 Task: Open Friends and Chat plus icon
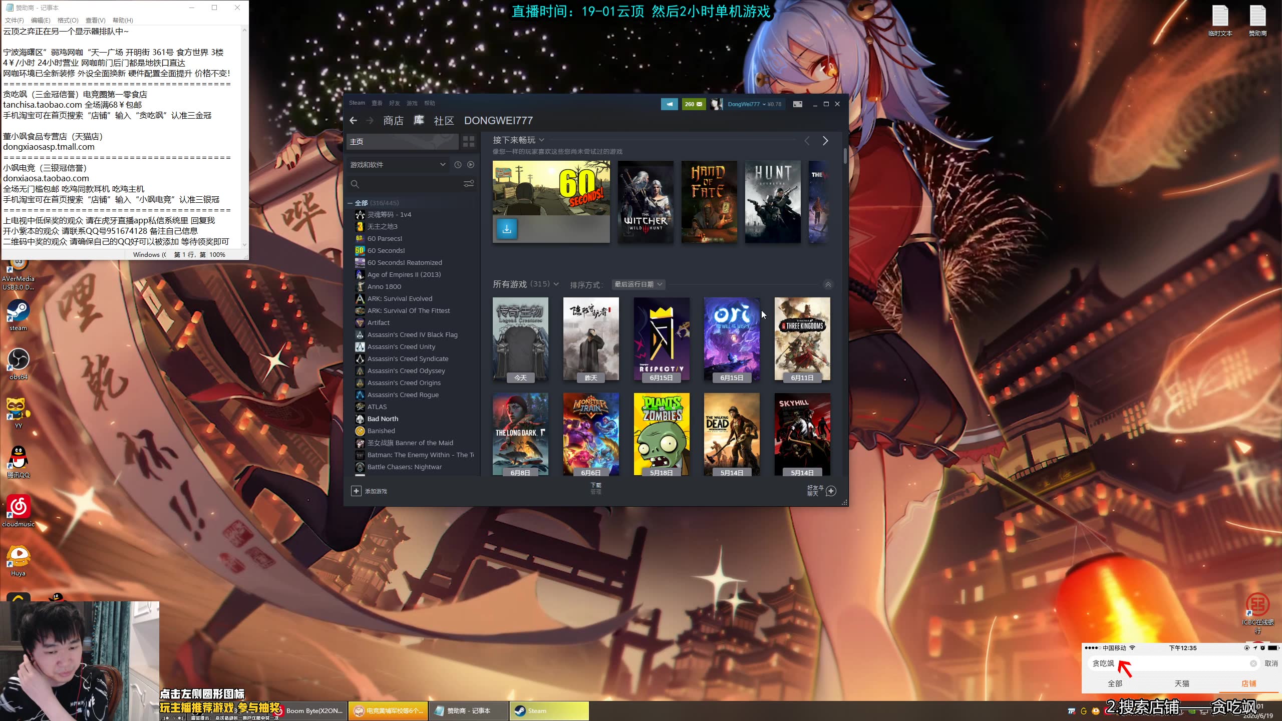[x=831, y=491]
